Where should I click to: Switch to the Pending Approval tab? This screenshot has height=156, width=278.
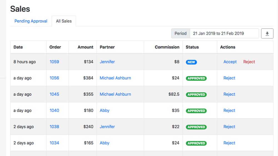pyautogui.click(x=31, y=21)
